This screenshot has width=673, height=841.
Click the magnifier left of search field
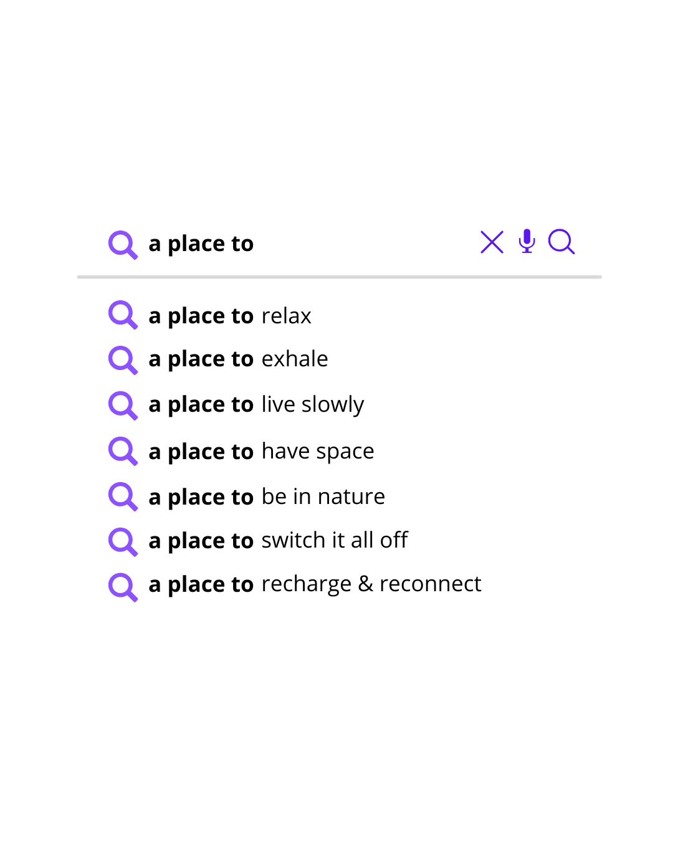[123, 245]
